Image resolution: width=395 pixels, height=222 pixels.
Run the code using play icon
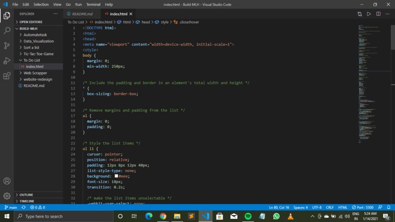369,14
